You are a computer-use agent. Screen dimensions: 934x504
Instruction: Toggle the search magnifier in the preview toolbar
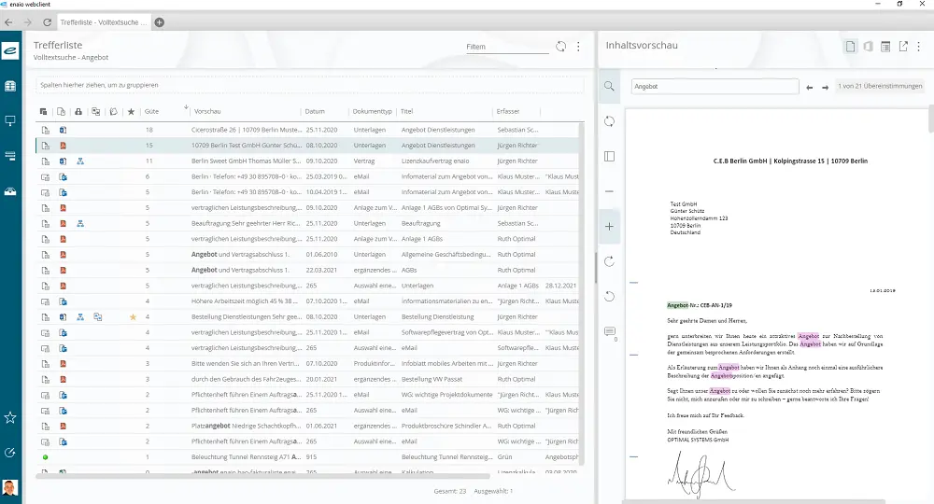(609, 86)
